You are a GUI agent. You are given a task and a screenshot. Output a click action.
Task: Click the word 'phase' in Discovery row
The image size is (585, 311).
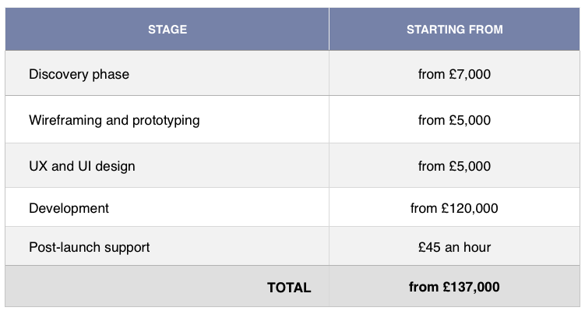111,75
